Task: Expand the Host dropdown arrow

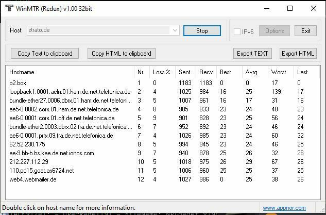Action: [175, 30]
